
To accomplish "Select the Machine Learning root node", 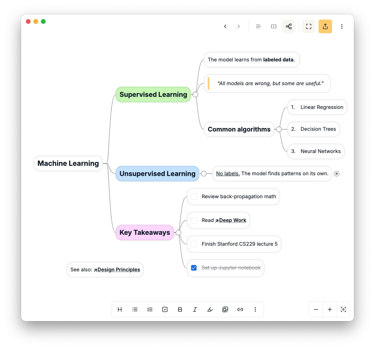I will pos(68,163).
